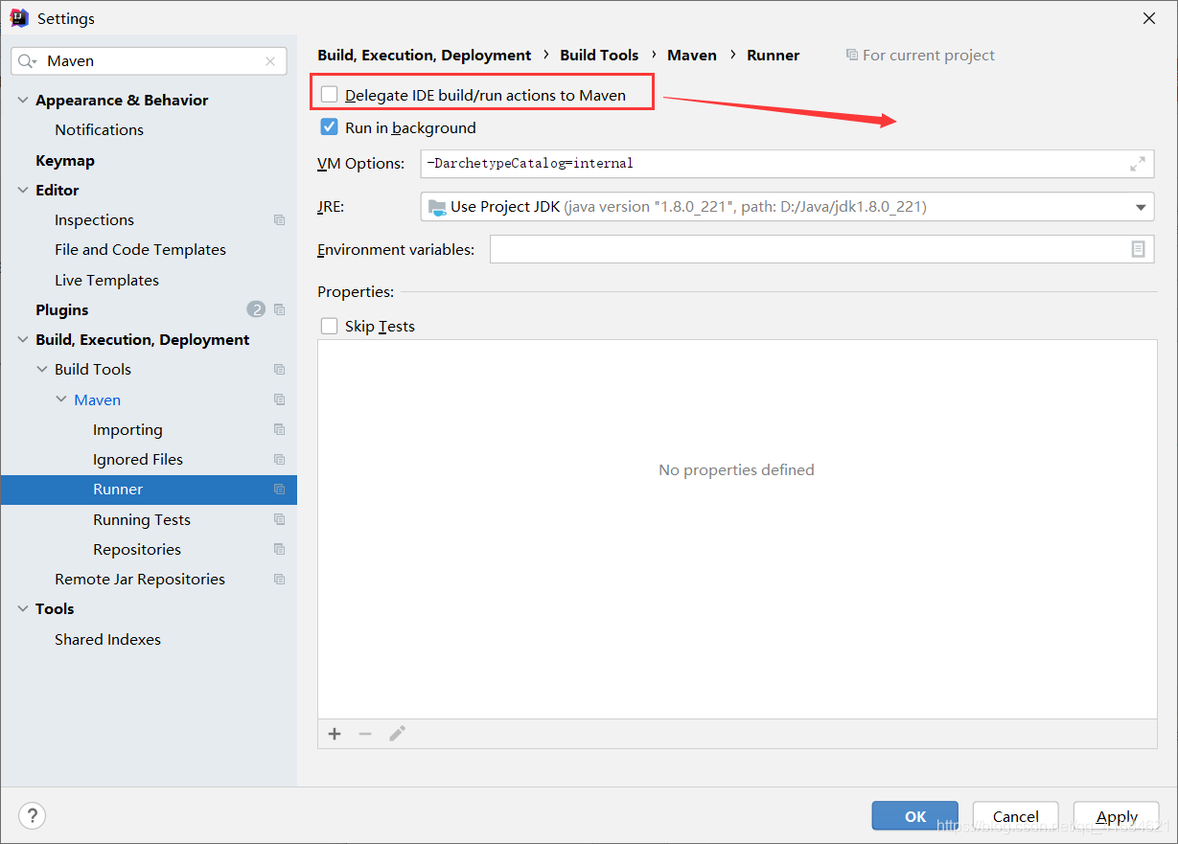Click Runner breadcrumb
The width and height of the screenshot is (1178, 844).
coord(773,56)
